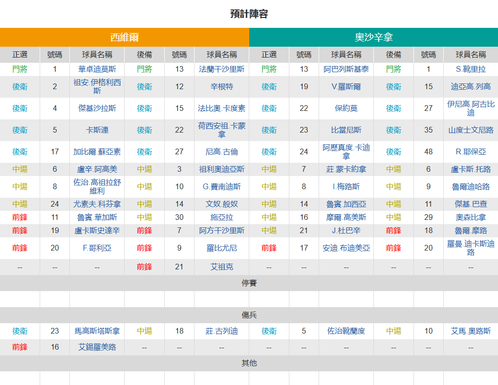Screen dimensions: 498x385
Task: Select substitute 辛根特
Action: click(x=222, y=87)
